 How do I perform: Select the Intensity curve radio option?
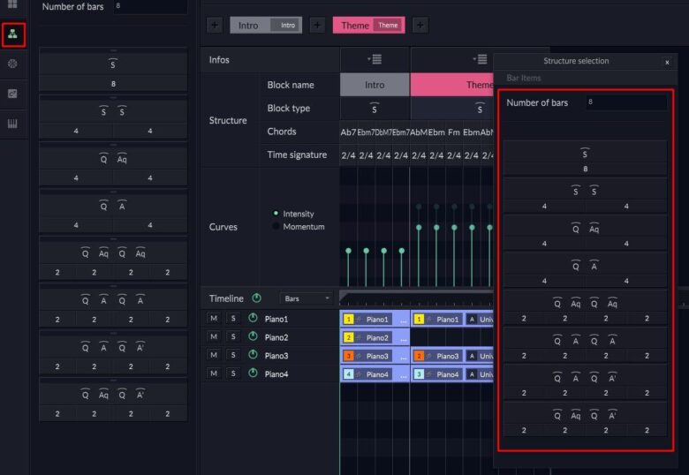point(276,214)
